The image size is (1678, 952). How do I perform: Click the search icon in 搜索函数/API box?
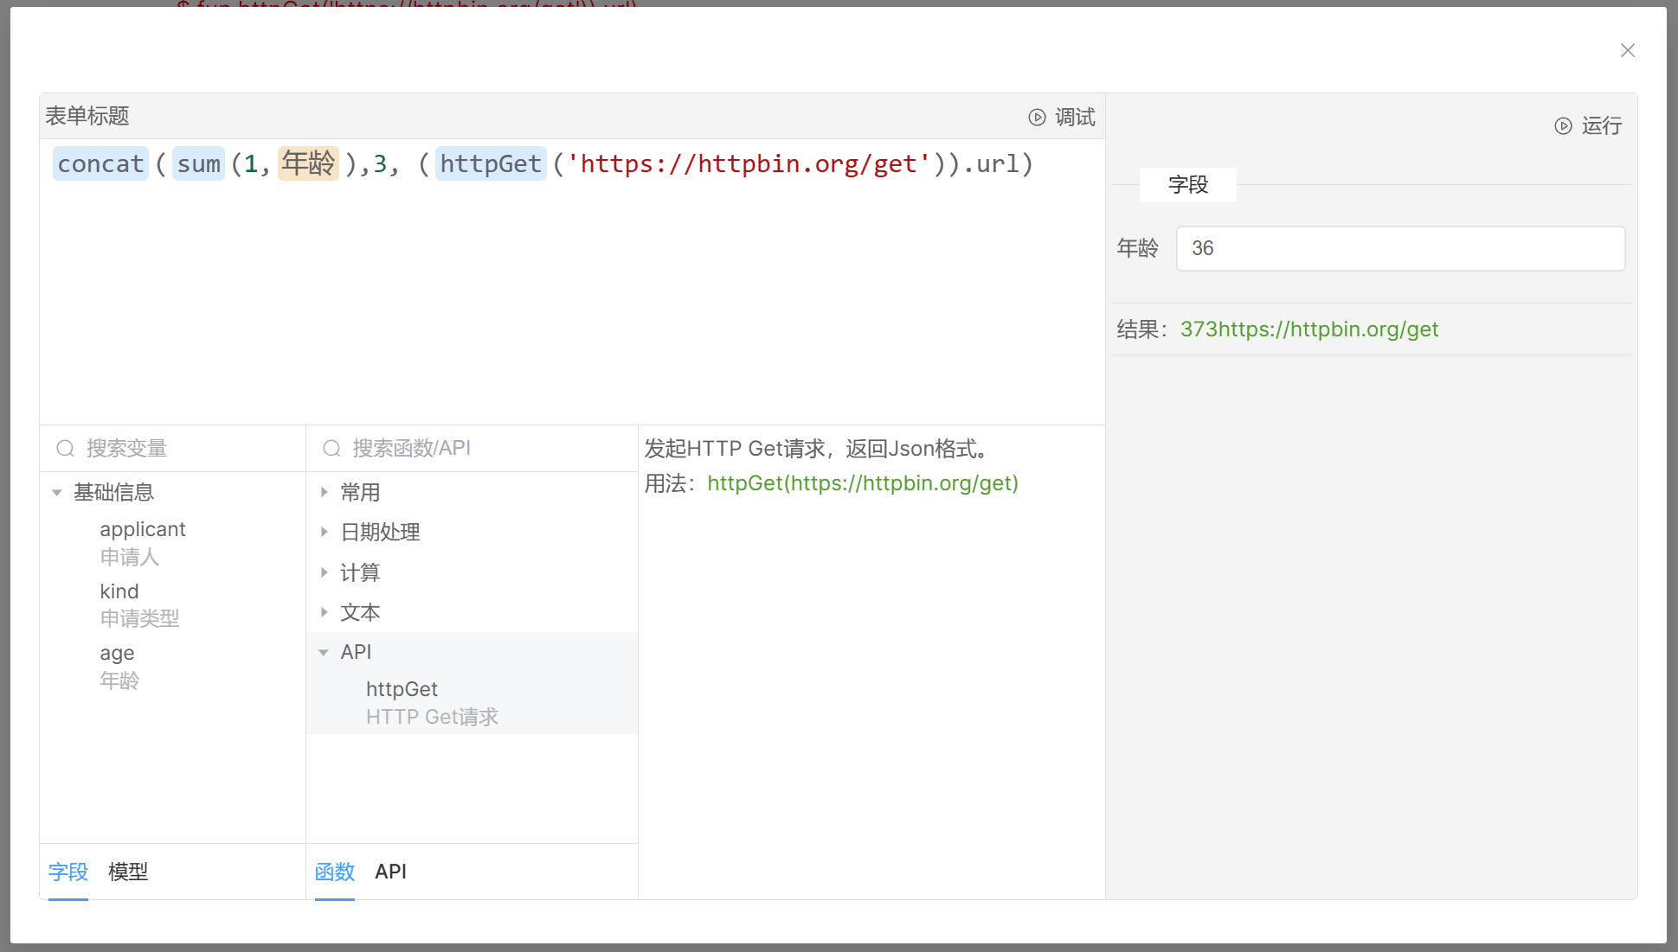[331, 448]
